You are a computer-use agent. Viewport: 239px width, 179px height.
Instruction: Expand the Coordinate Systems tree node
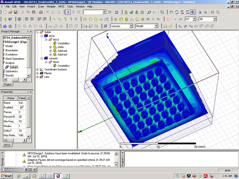pyautogui.click(x=37, y=70)
